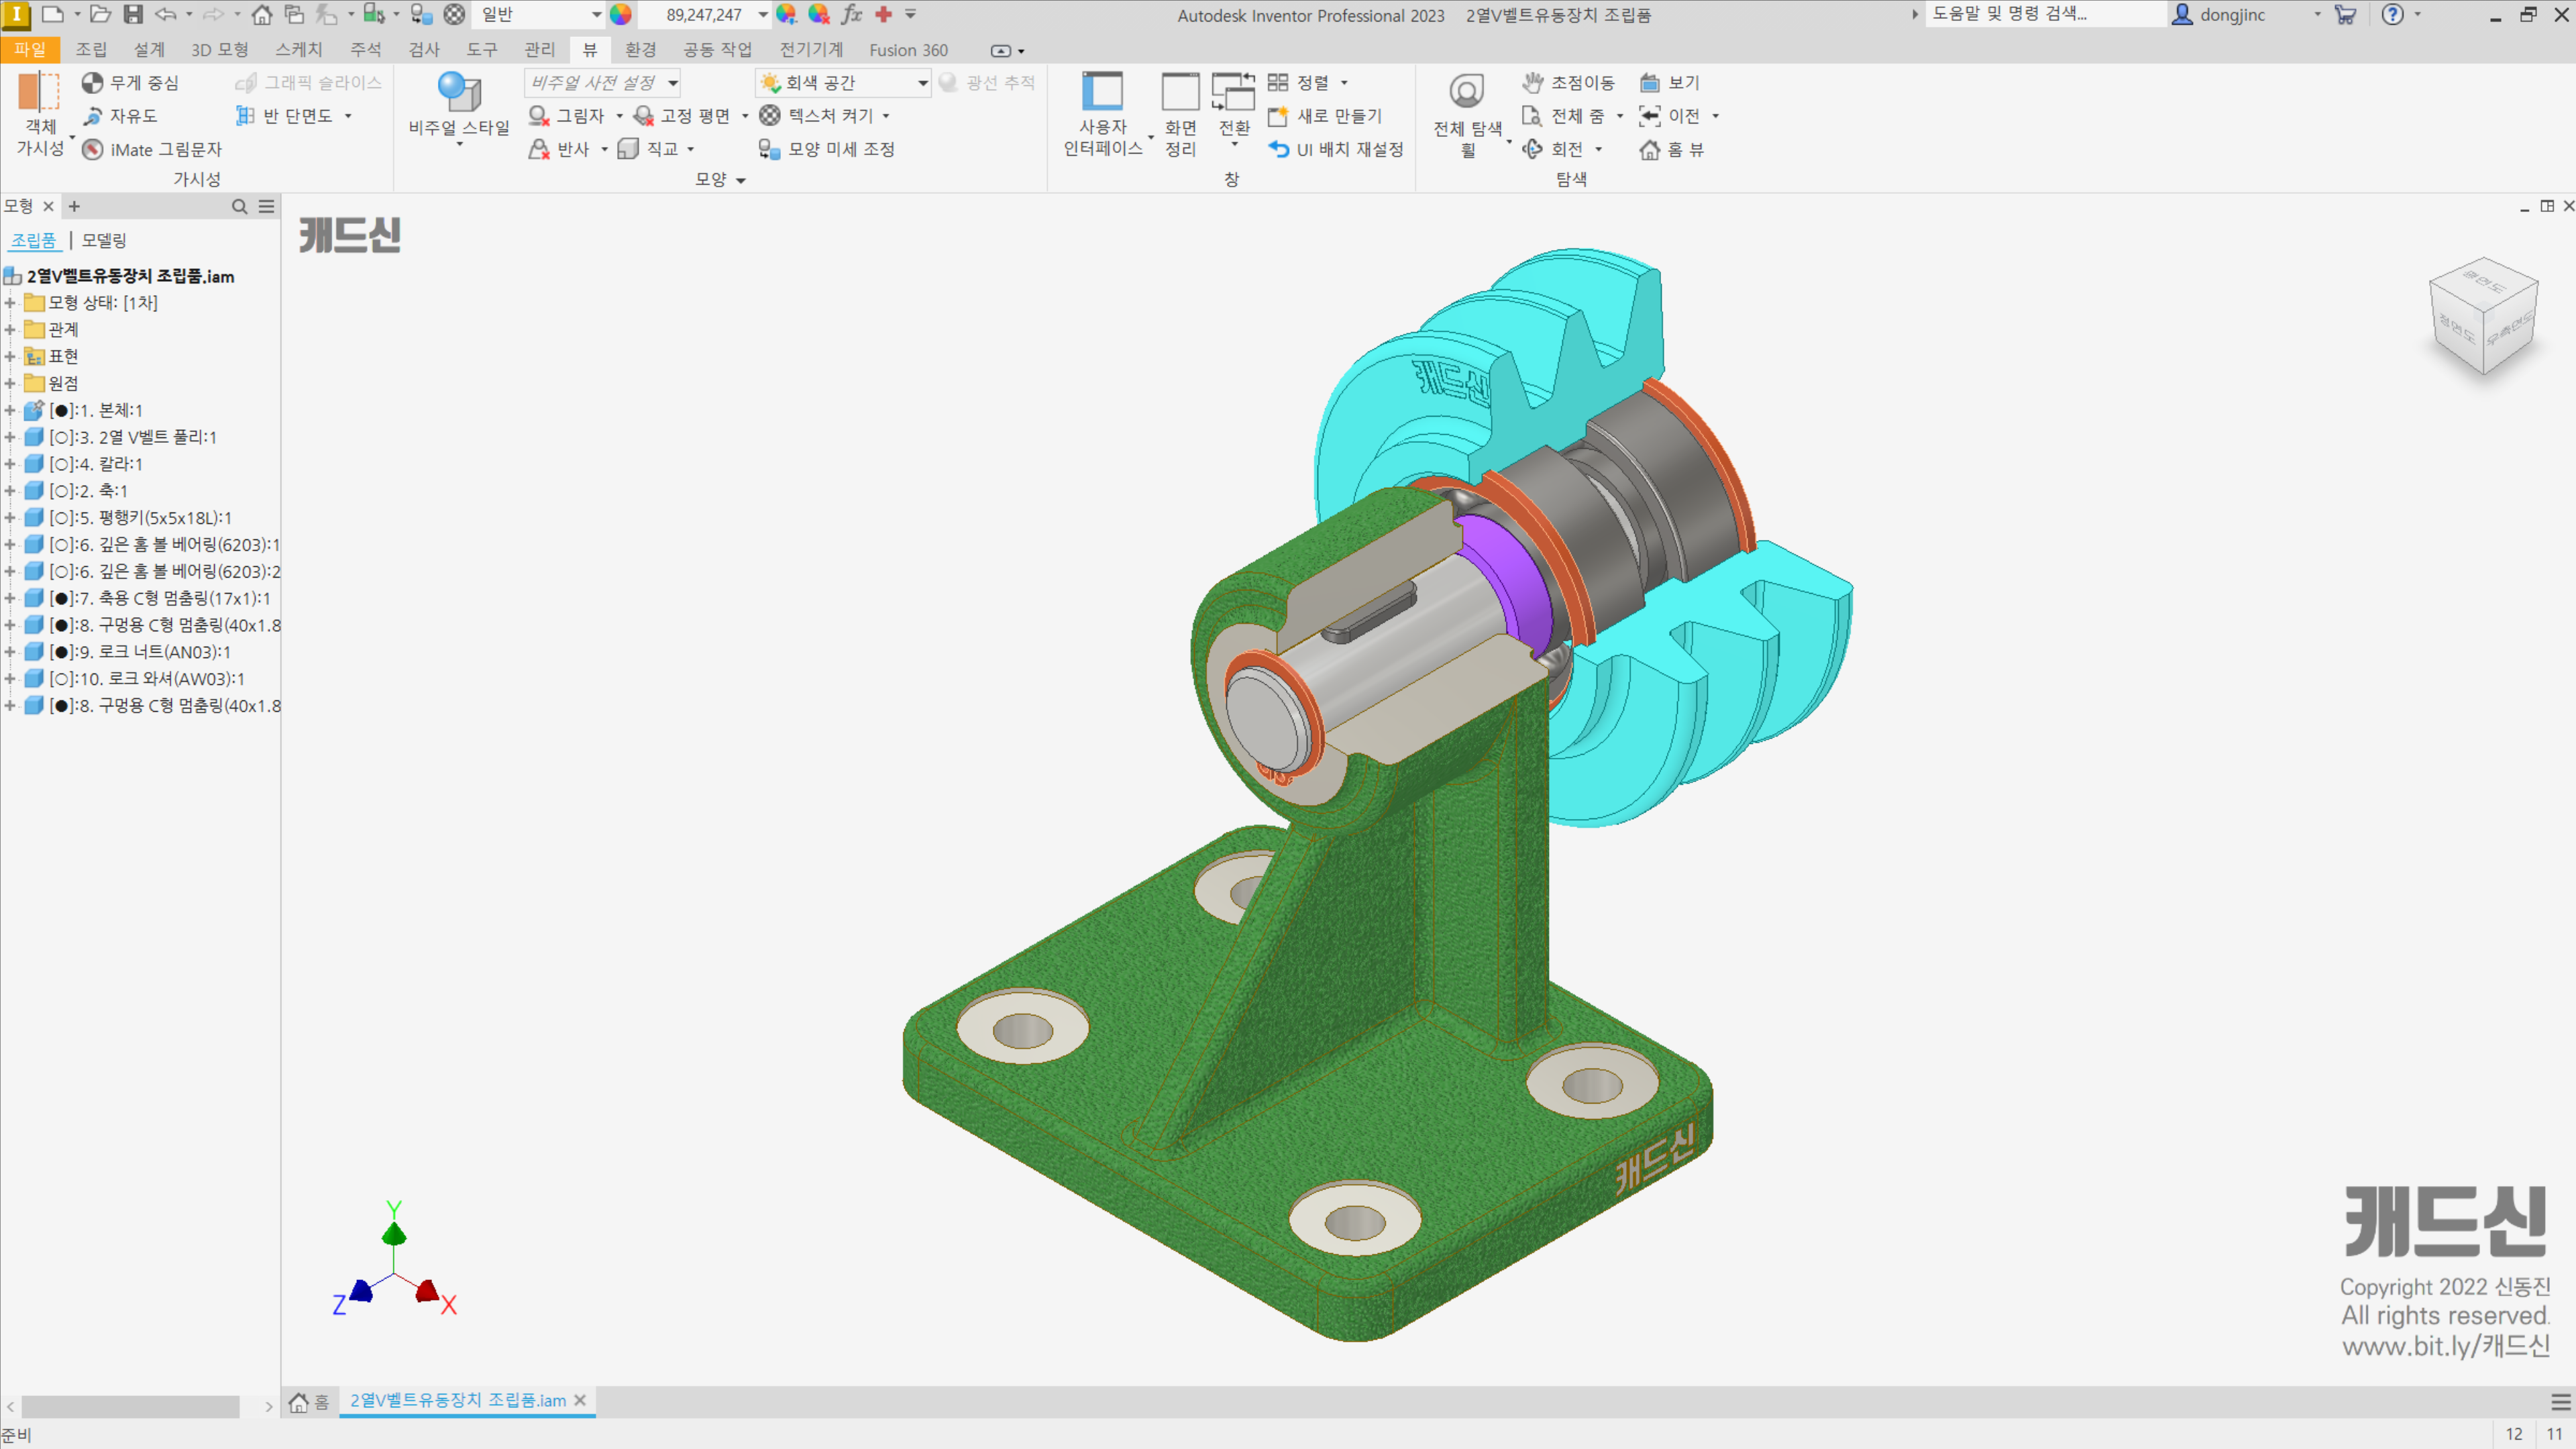Click the fx parameters icon
This screenshot has width=2576, height=1449.
click(851, 14)
